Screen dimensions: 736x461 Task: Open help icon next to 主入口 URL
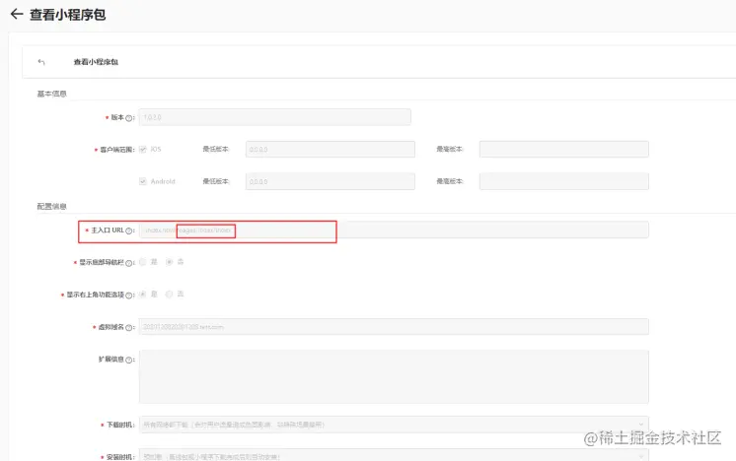pyautogui.click(x=128, y=230)
